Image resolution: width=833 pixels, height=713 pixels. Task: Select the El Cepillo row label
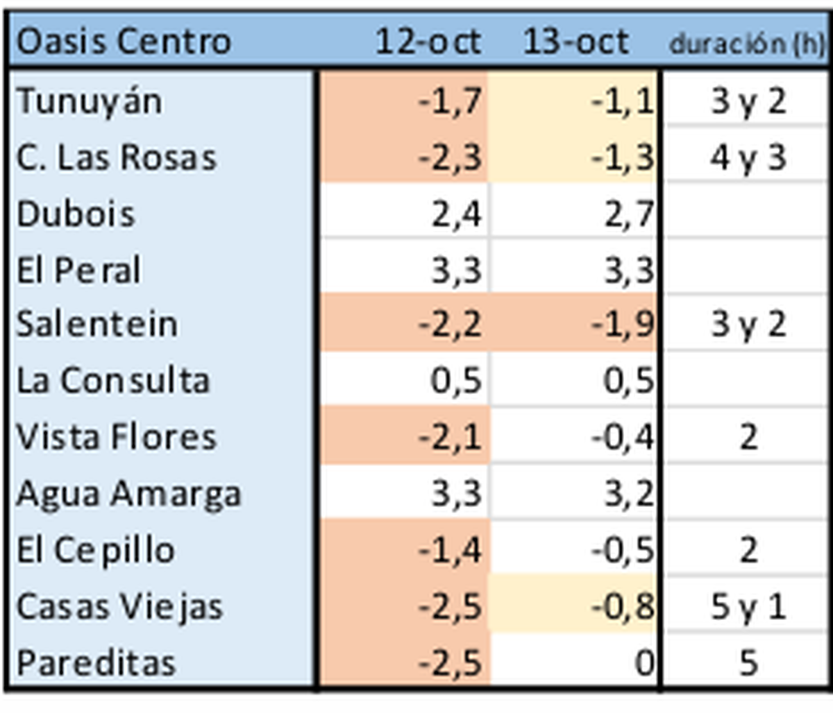click(96, 550)
